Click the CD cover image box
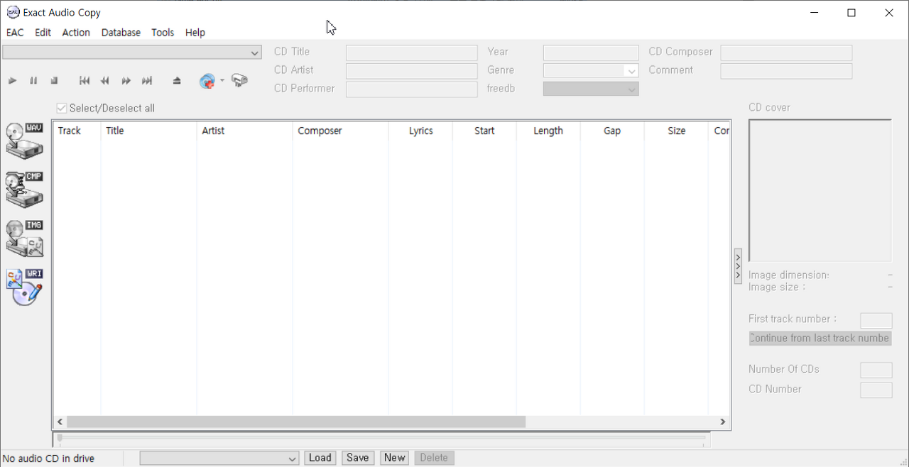 (820, 191)
